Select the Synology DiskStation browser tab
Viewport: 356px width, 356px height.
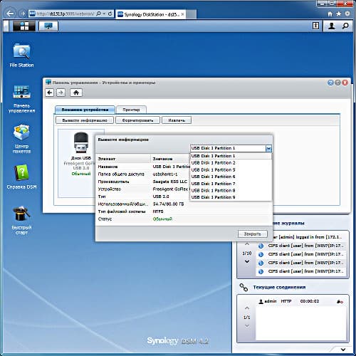[151, 14]
